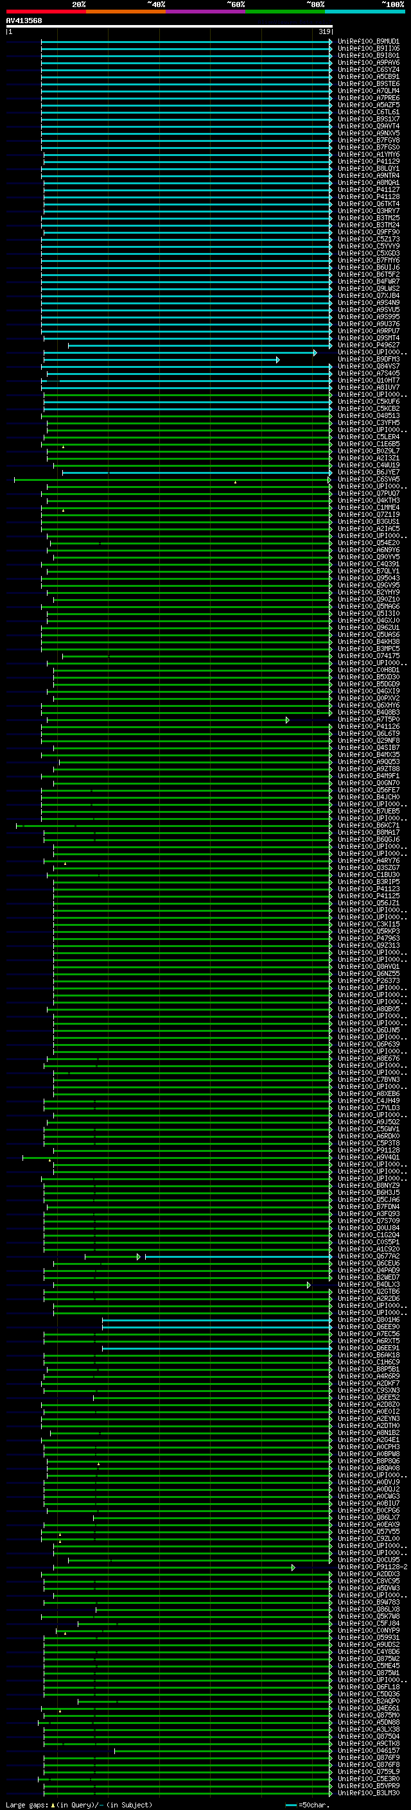Select hit UniRef100_A1YMY6

coord(368,155)
